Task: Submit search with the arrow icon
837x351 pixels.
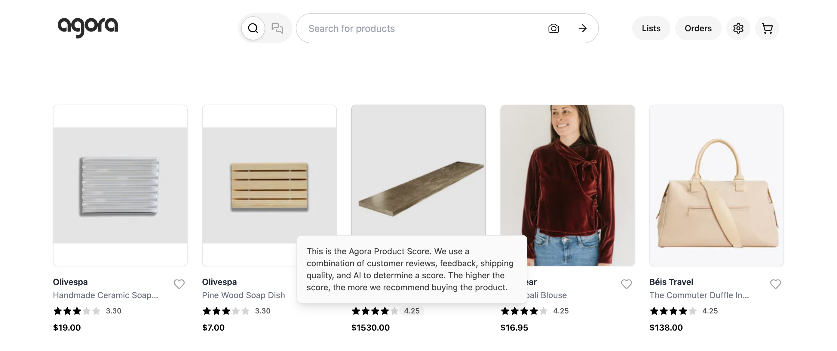Action: coord(583,29)
